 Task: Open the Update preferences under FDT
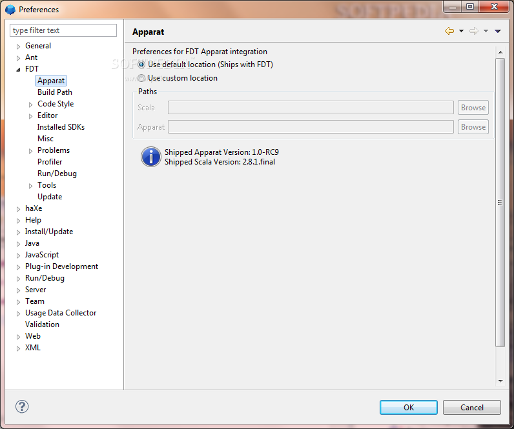[50, 197]
